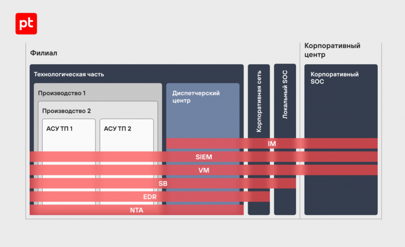Click the 'SIEM' red band label
405x247 pixels.
[204, 157]
